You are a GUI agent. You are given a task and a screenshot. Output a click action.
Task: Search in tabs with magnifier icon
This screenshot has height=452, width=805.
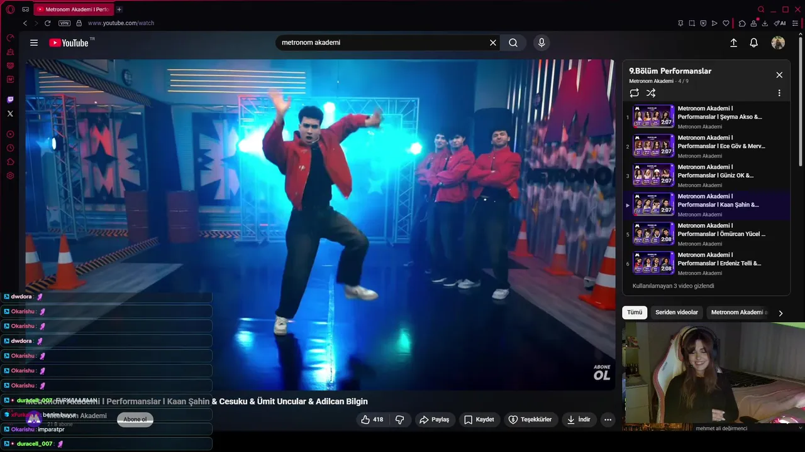click(x=761, y=9)
